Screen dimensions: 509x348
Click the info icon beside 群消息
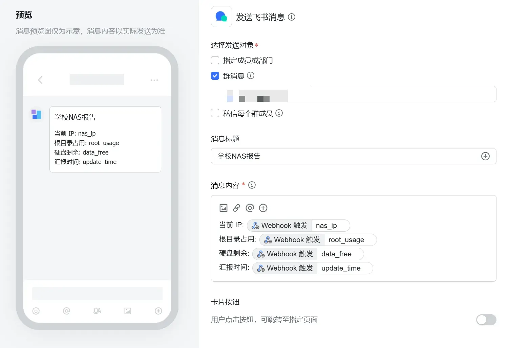pyautogui.click(x=251, y=75)
